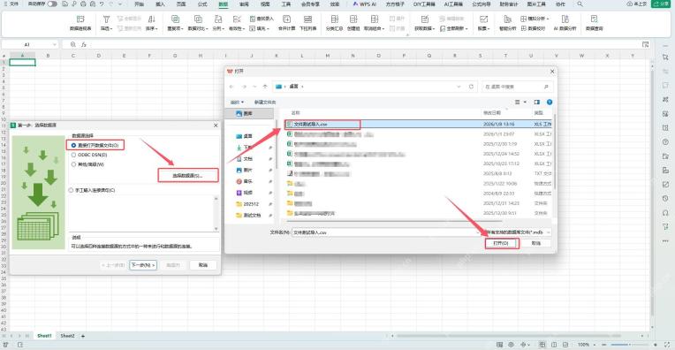Switch to the 插入 ribbon tab
Screen dimensions: 675x350
160,4
